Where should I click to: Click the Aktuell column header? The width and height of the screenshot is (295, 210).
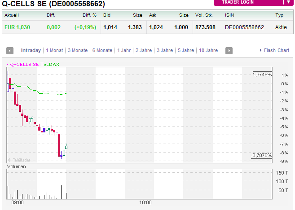tap(12, 15)
